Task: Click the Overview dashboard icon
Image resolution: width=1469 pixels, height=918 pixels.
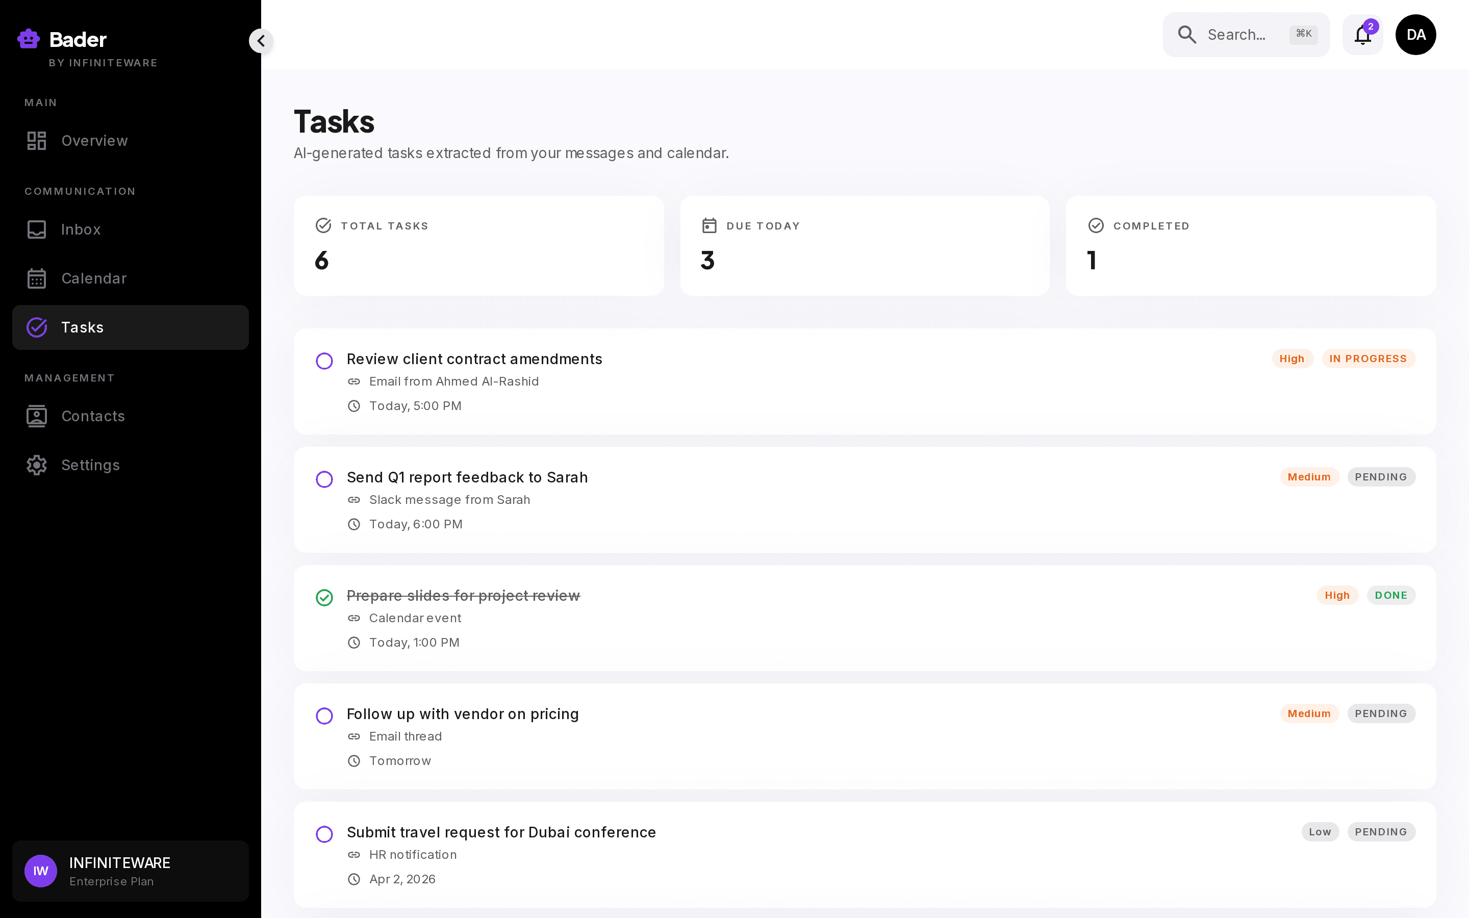Action: click(36, 141)
